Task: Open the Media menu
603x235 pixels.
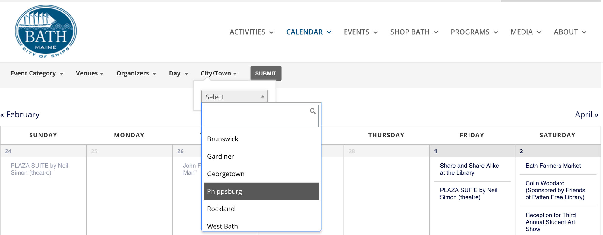Action: tap(526, 32)
